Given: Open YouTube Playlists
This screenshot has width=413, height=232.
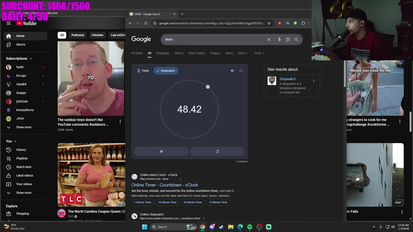Looking at the screenshot, I should [25, 159].
